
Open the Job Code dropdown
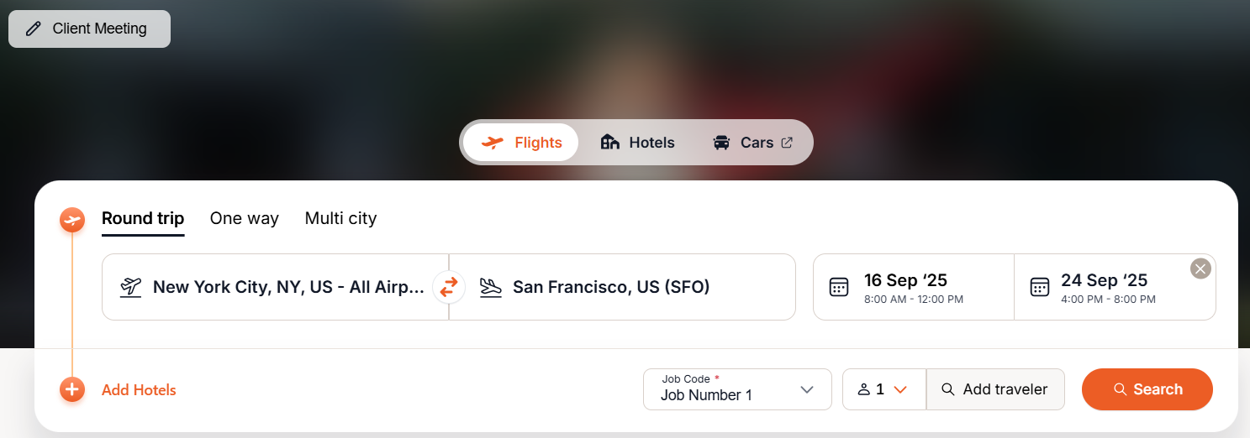(737, 389)
